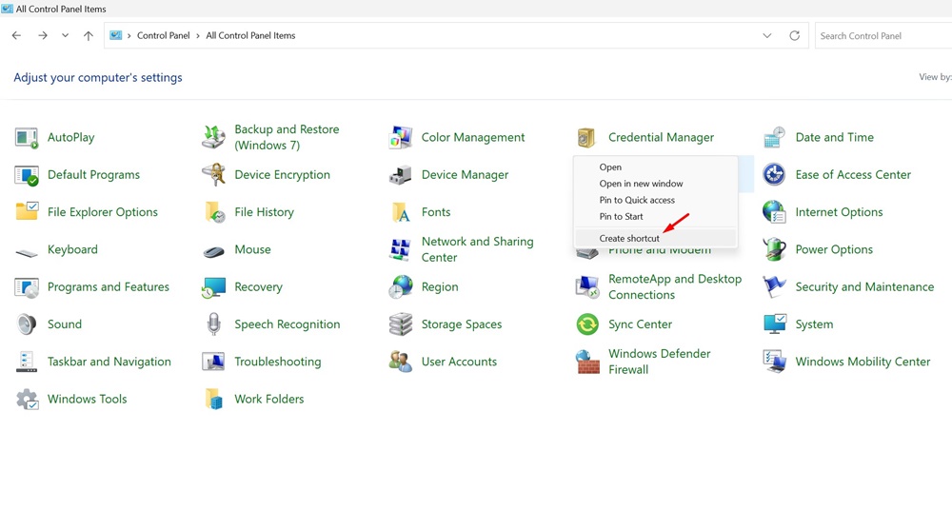The image size is (952, 510).
Task: Open the RemoteApp and Desktop Connections icon
Action: [587, 286]
